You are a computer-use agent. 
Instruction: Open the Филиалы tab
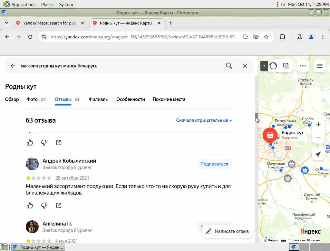pyautogui.click(x=99, y=99)
